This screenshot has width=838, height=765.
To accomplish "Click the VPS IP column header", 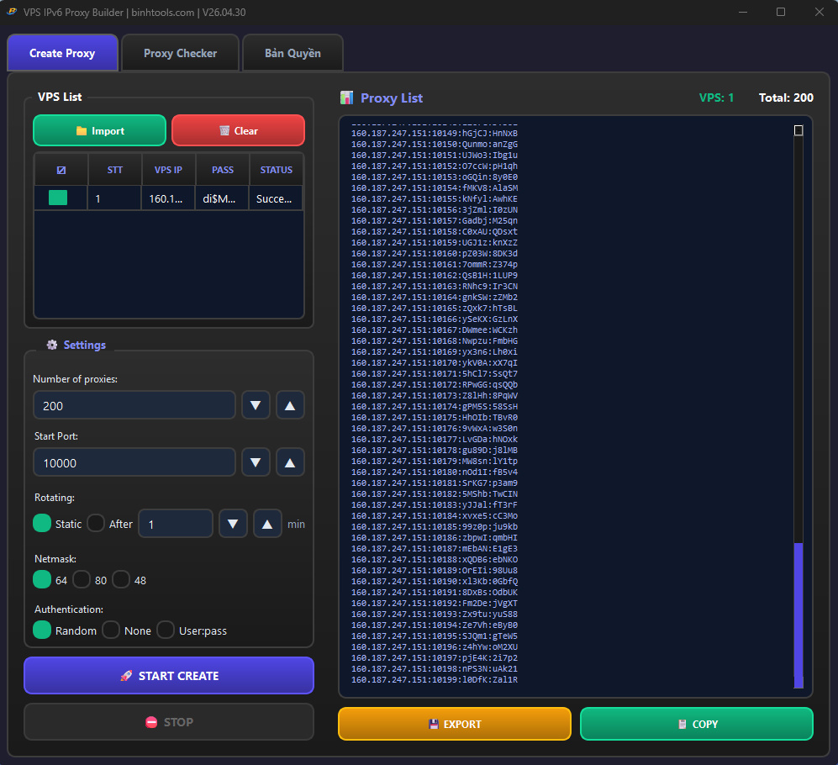I will (x=168, y=170).
